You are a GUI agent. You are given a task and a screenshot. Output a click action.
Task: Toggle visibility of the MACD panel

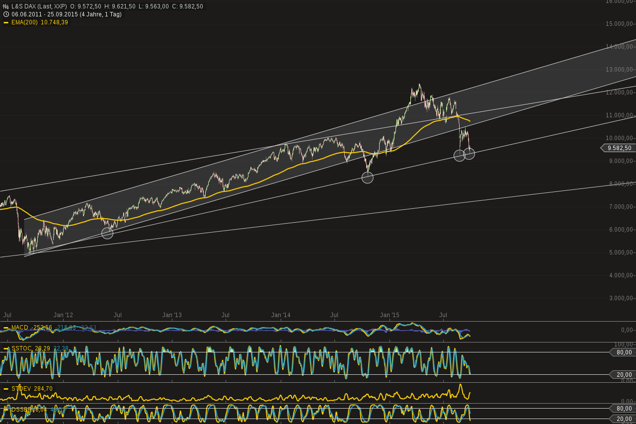pos(6,327)
